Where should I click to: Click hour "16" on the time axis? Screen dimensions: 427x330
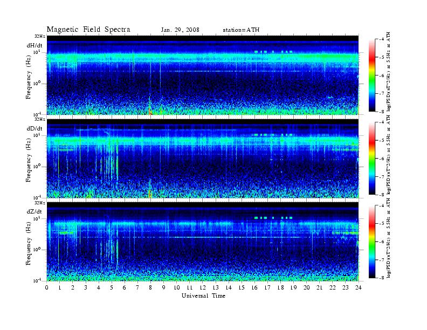pyautogui.click(x=254, y=288)
